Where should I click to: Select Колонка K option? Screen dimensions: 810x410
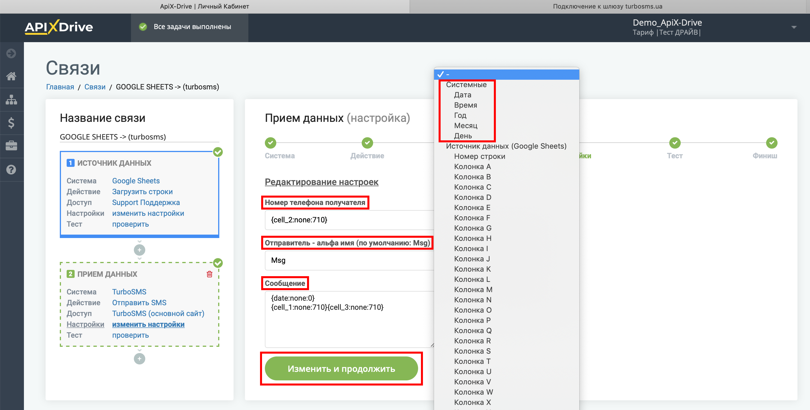(x=506, y=269)
